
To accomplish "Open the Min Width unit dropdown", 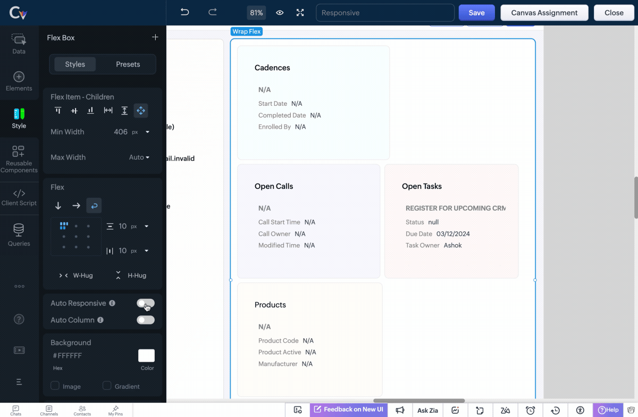I will [147, 132].
